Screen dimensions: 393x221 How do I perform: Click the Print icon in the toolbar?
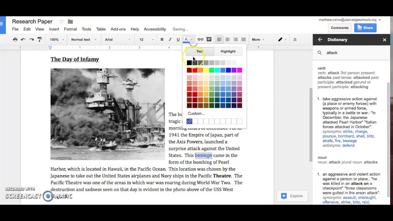pos(15,40)
